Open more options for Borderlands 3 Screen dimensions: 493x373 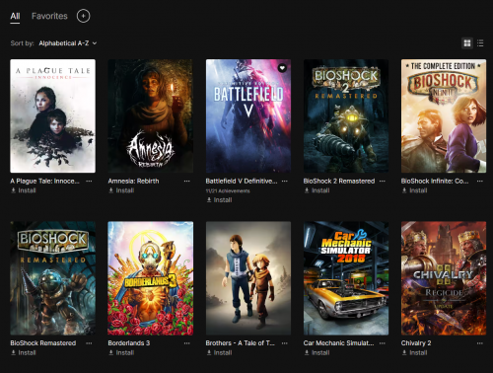[x=186, y=343]
